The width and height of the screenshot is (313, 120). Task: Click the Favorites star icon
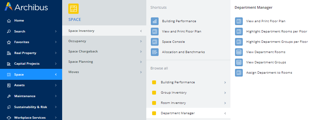(9, 42)
